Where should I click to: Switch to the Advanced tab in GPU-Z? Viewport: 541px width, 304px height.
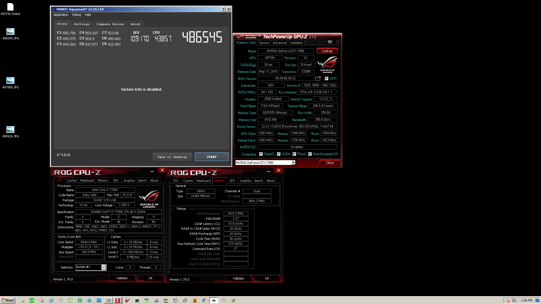[280, 43]
